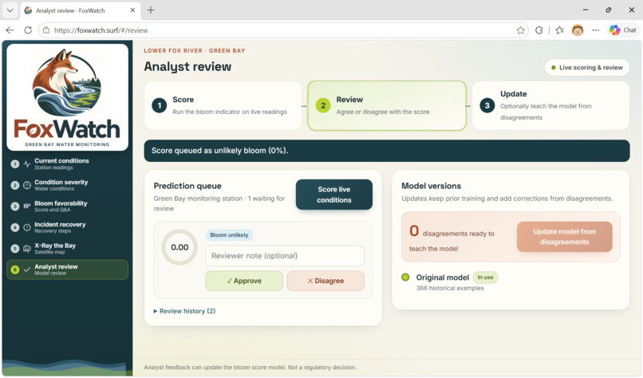Select the Analyst review checkmark icon
Image resolution: width=643 pixels, height=378 pixels.
click(x=27, y=270)
